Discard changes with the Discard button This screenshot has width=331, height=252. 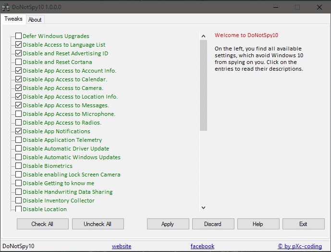pyautogui.click(x=213, y=224)
